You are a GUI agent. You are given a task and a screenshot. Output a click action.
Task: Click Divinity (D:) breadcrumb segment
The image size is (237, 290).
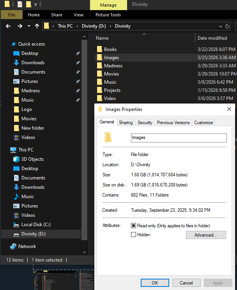(94, 26)
